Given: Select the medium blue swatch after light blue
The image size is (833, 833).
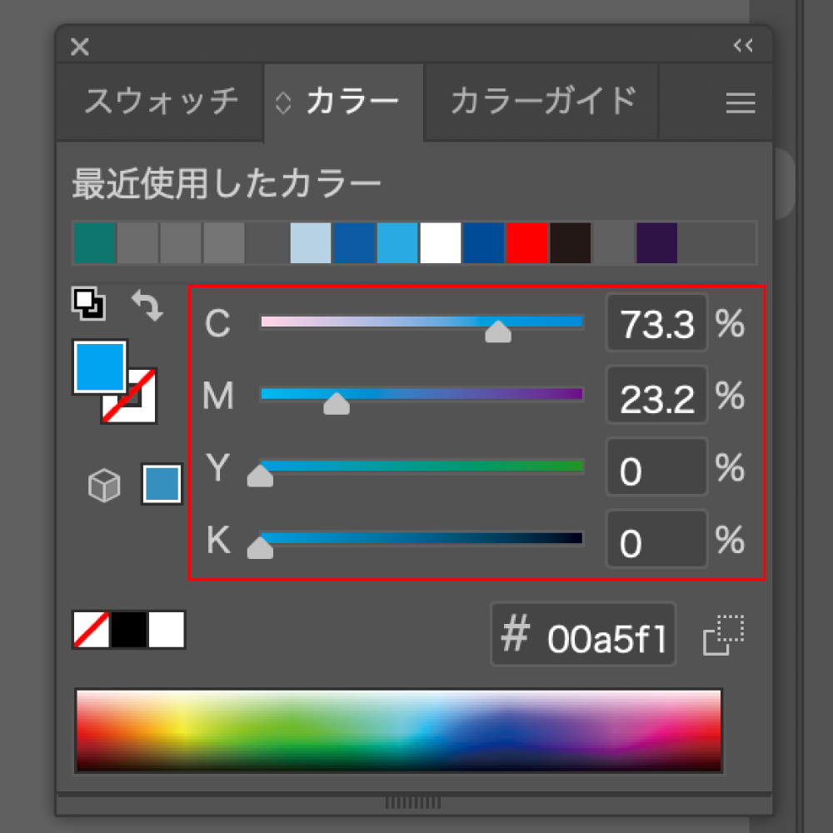Looking at the screenshot, I should [x=354, y=242].
